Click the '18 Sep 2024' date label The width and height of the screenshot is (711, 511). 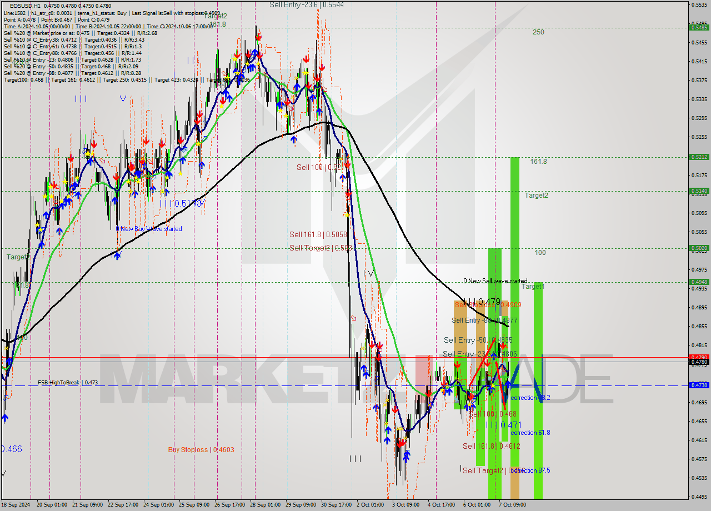coord(16,505)
